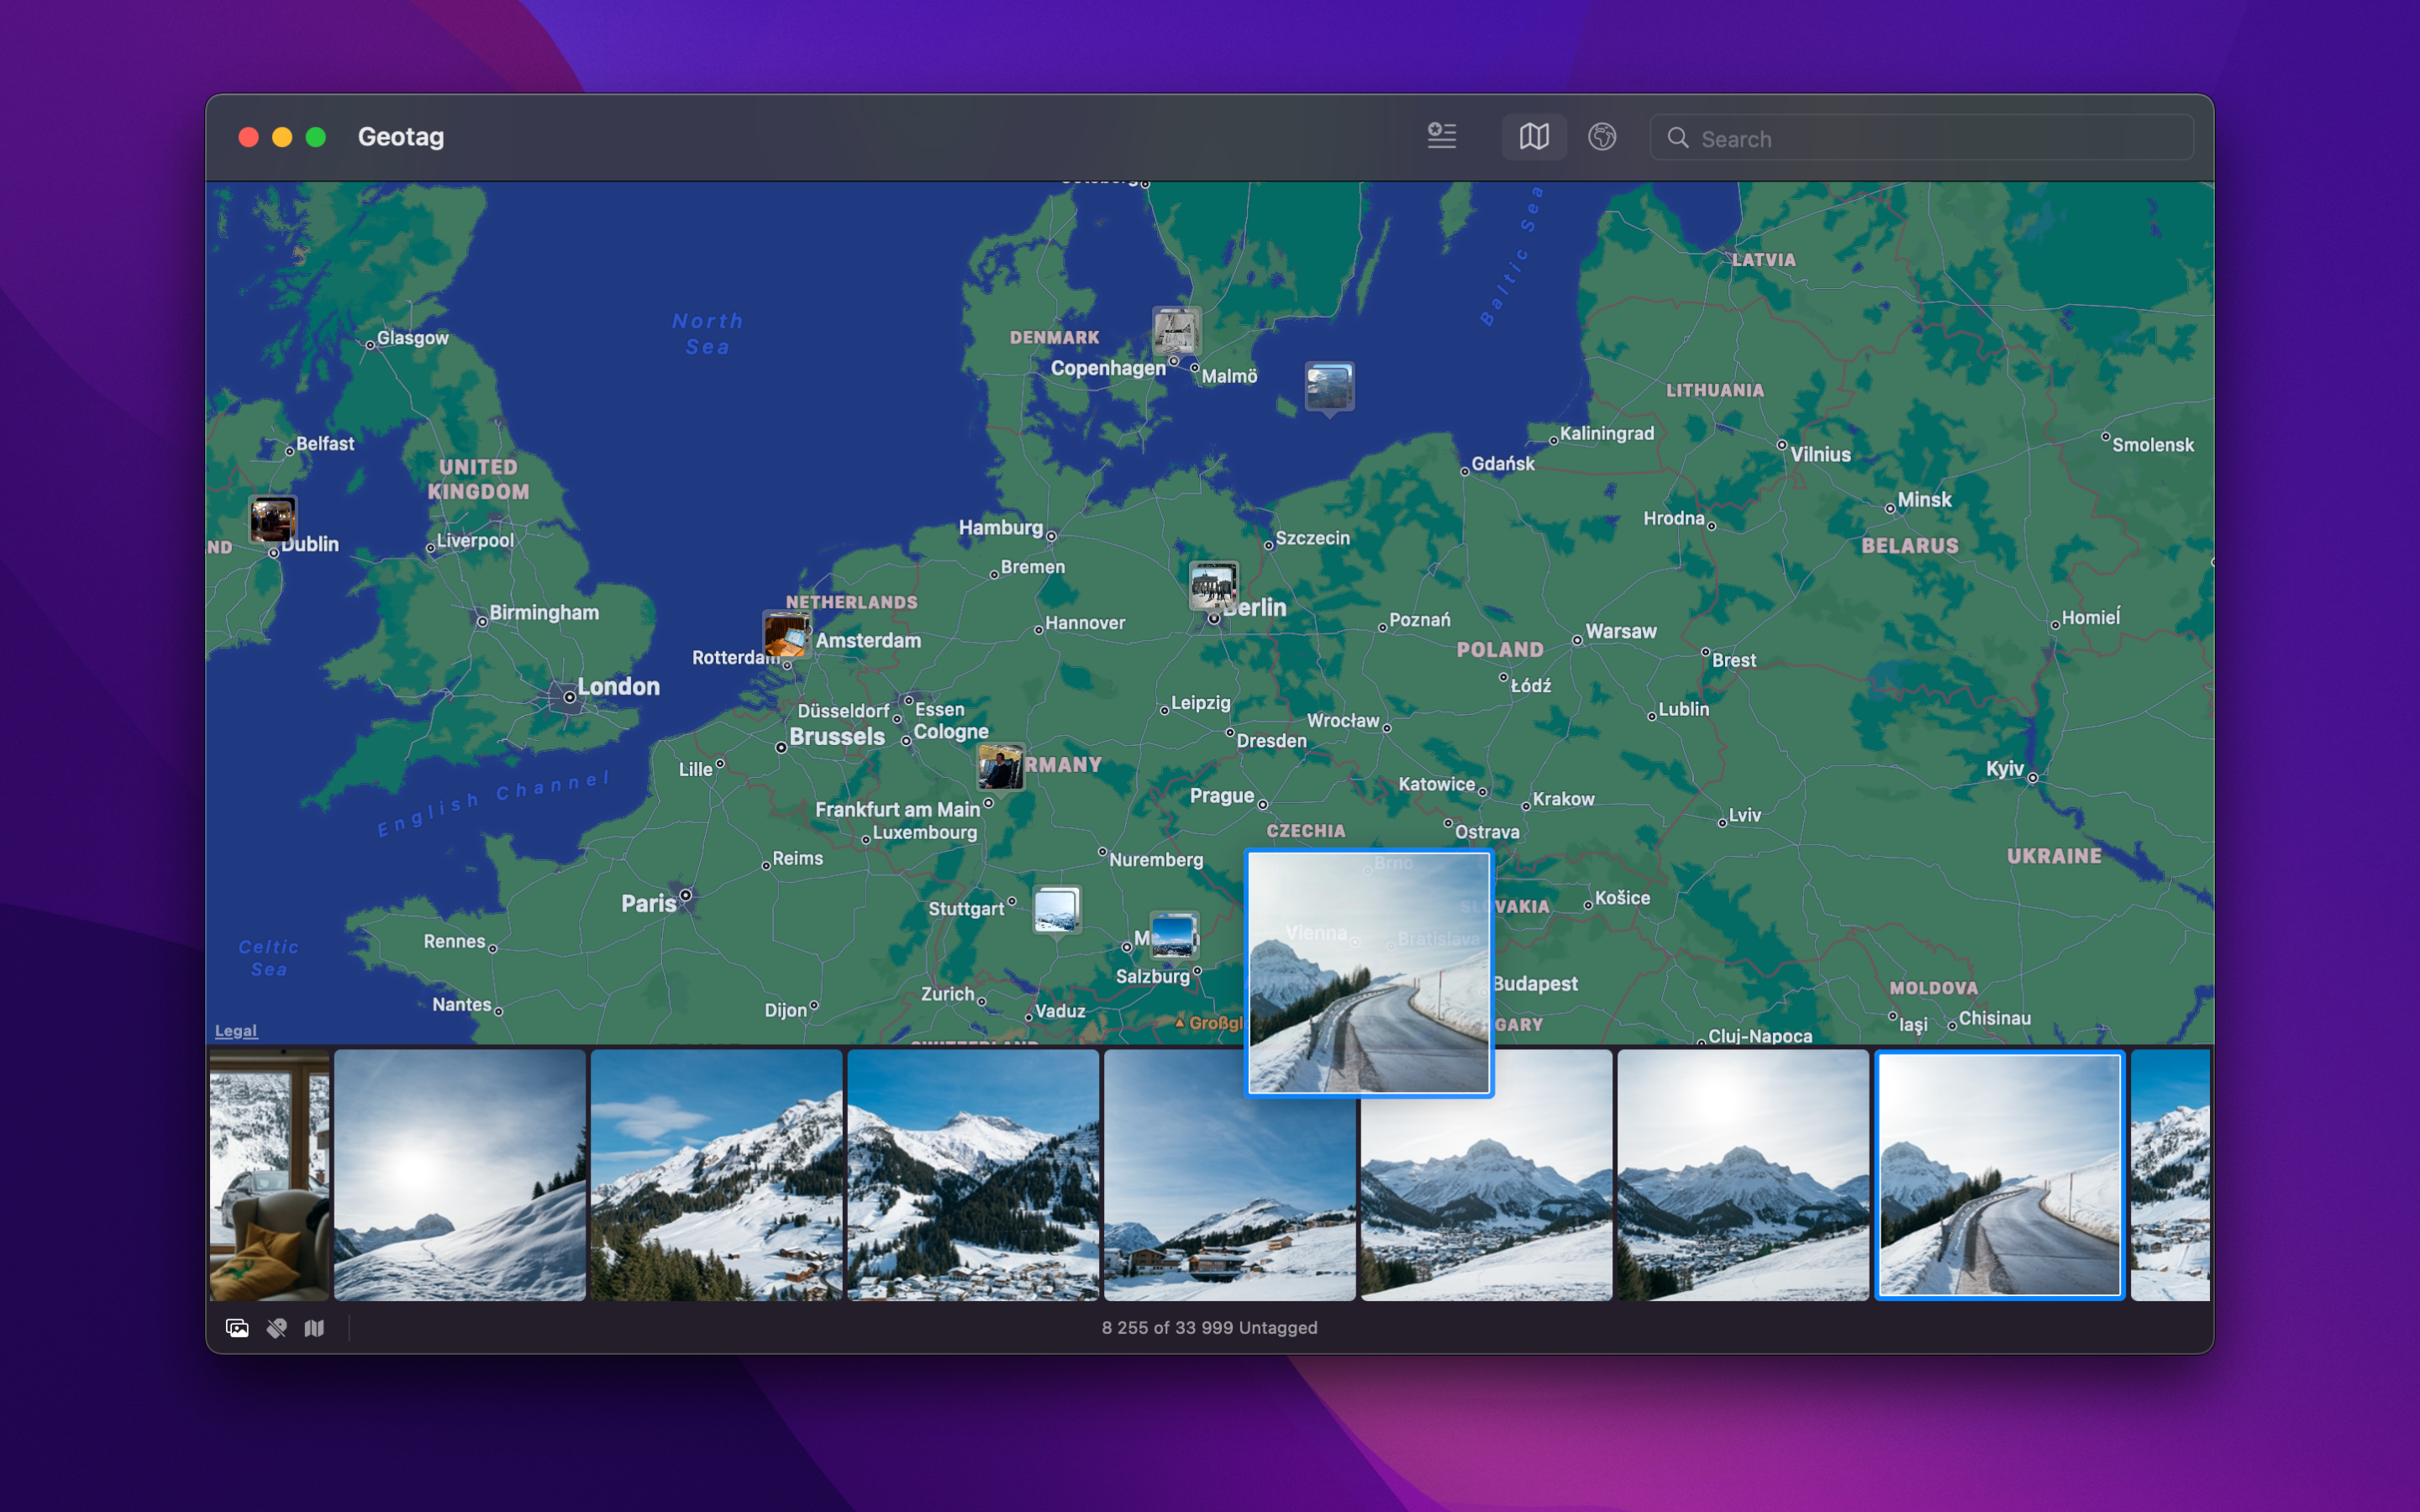The width and height of the screenshot is (2420, 1512).
Task: Click the enlarged photo preview near Vienna
Action: point(1368,972)
